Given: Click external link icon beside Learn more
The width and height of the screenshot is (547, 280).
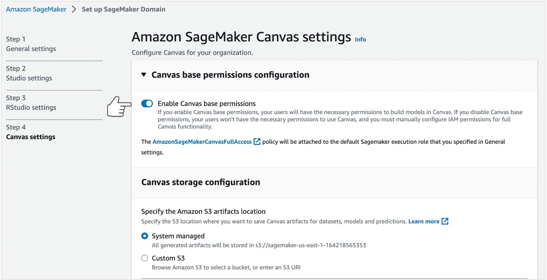Looking at the screenshot, I should click(x=445, y=221).
